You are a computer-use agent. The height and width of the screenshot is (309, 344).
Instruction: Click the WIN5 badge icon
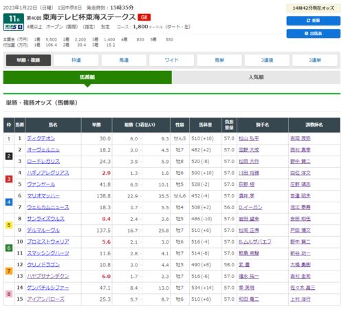click(x=14, y=27)
